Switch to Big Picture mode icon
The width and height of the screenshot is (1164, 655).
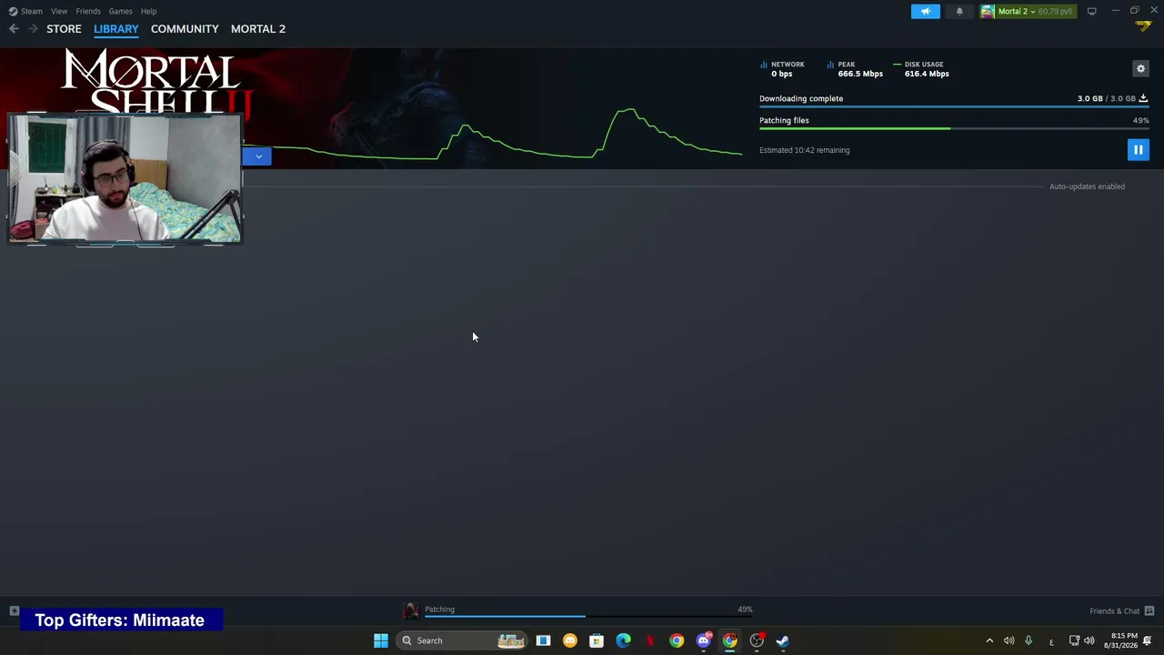1091,11
